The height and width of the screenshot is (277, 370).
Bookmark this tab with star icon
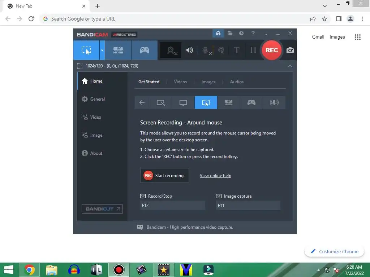point(324,19)
